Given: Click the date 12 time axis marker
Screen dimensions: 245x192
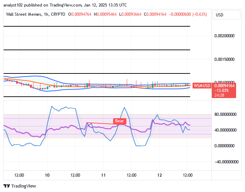Looking at the screenshot, I should point(160,175).
